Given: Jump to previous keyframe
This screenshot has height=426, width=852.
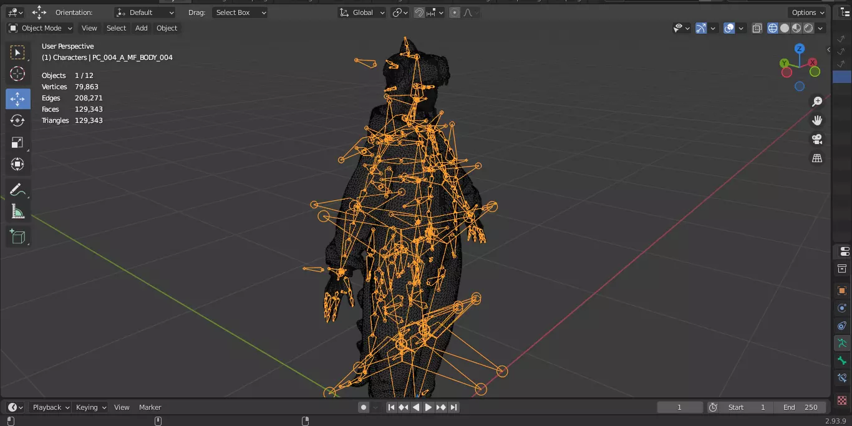Looking at the screenshot, I should coord(404,407).
